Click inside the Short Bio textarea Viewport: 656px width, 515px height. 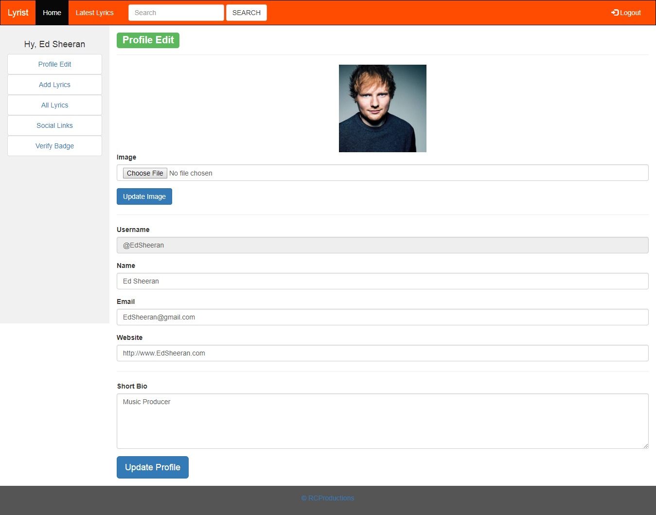coord(383,421)
